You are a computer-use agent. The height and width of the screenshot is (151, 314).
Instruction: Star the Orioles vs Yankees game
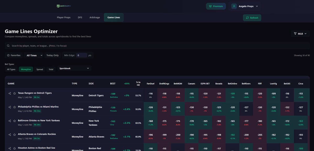pyautogui.click(x=15, y=121)
